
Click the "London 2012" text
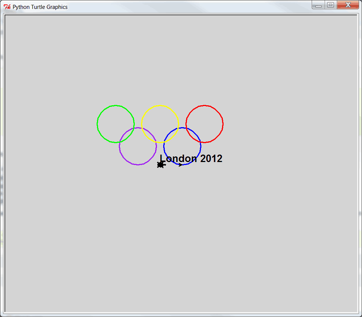tap(191, 159)
